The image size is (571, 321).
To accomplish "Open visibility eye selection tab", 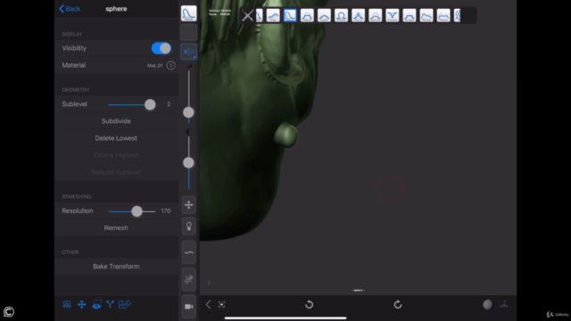I will click(96, 305).
